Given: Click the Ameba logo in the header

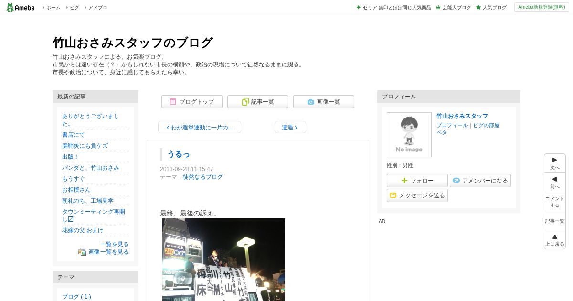Looking at the screenshot, I should click(21, 7).
